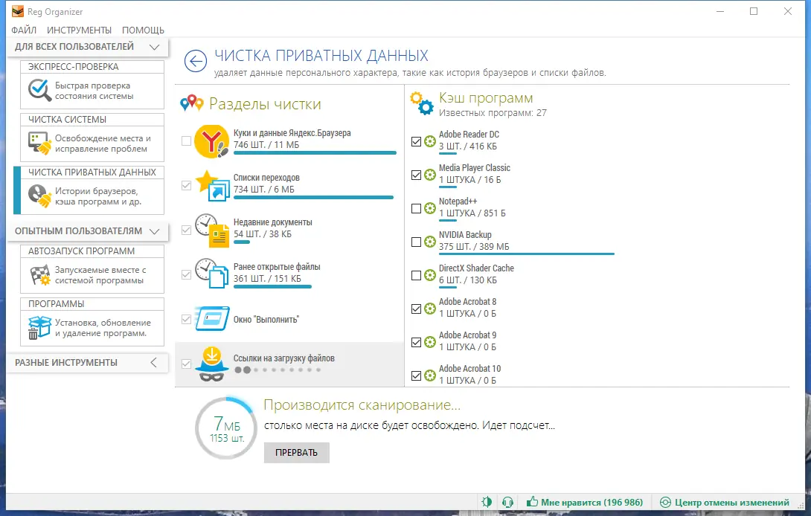Open the ФАЙЛ menu

click(x=24, y=30)
